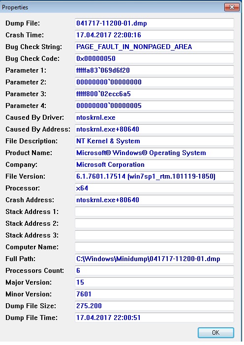
Task: Click into Parameter 2 field
Action: pyautogui.click(x=154, y=82)
